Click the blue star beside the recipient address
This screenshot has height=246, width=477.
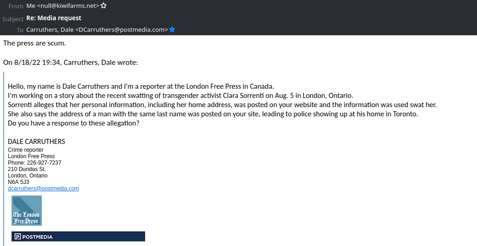172,30
